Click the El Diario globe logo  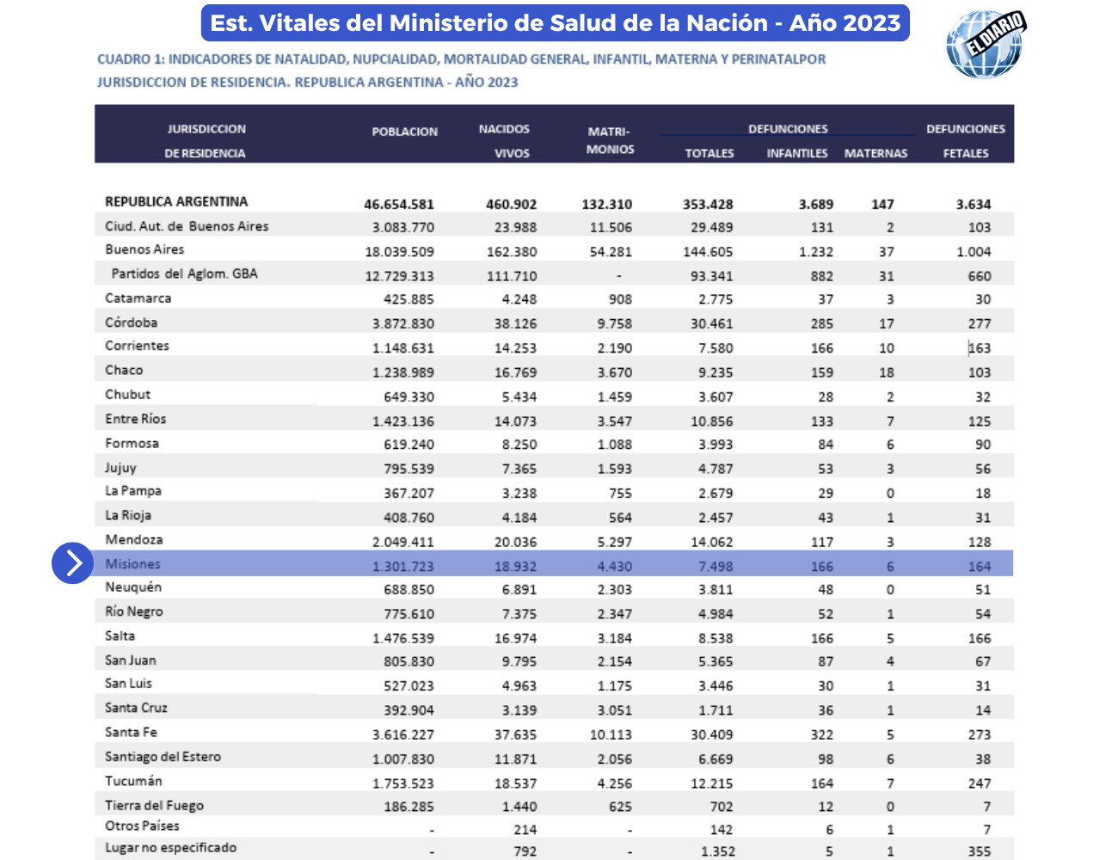pyautogui.click(x=986, y=44)
